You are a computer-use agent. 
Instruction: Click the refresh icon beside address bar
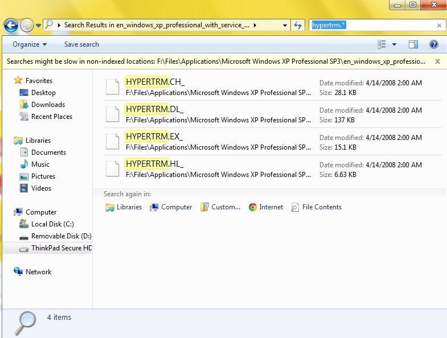click(x=298, y=25)
